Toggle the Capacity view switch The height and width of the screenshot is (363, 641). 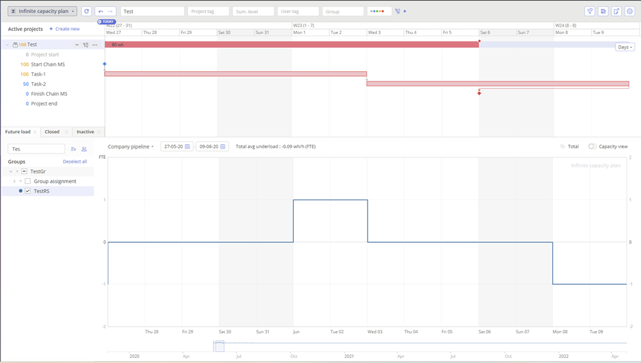tap(592, 146)
